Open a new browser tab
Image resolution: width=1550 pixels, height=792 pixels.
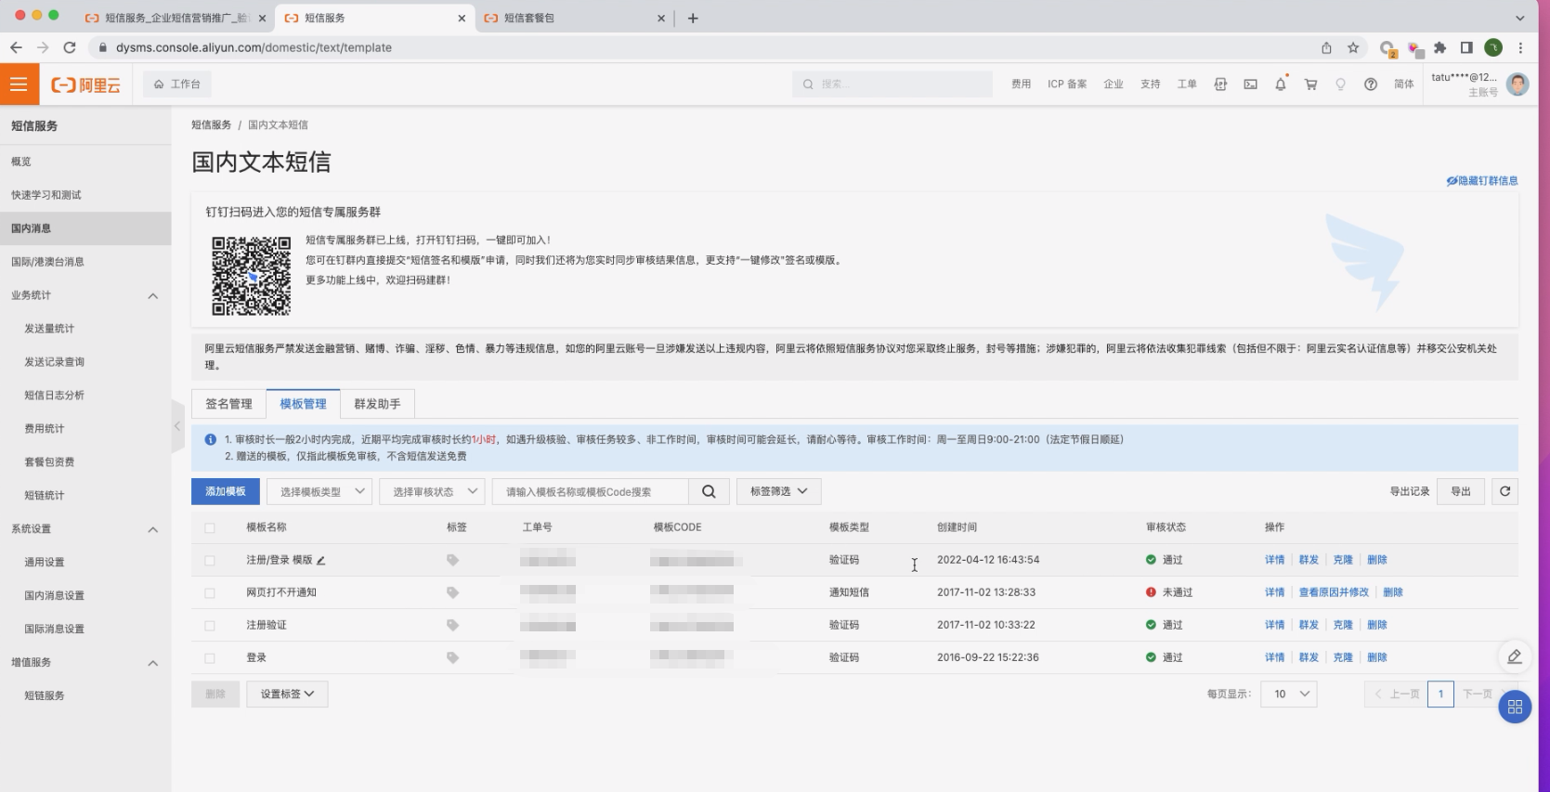(x=693, y=18)
